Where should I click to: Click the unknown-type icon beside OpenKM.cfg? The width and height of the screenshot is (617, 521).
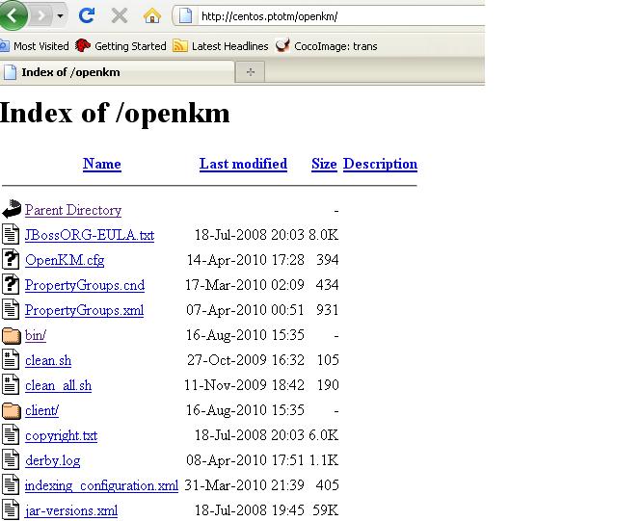tap(11, 259)
